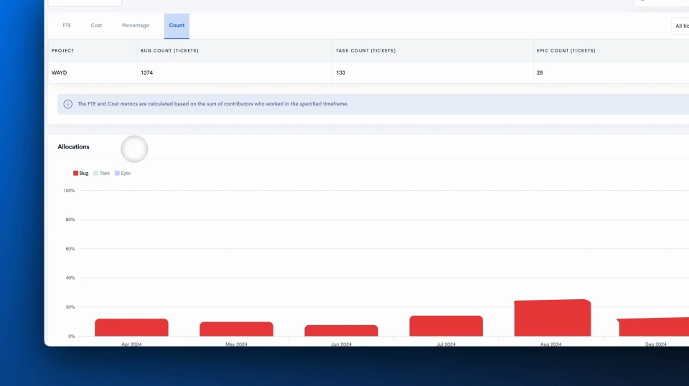Toggle the Task legend series
The width and height of the screenshot is (689, 386).
coord(101,173)
